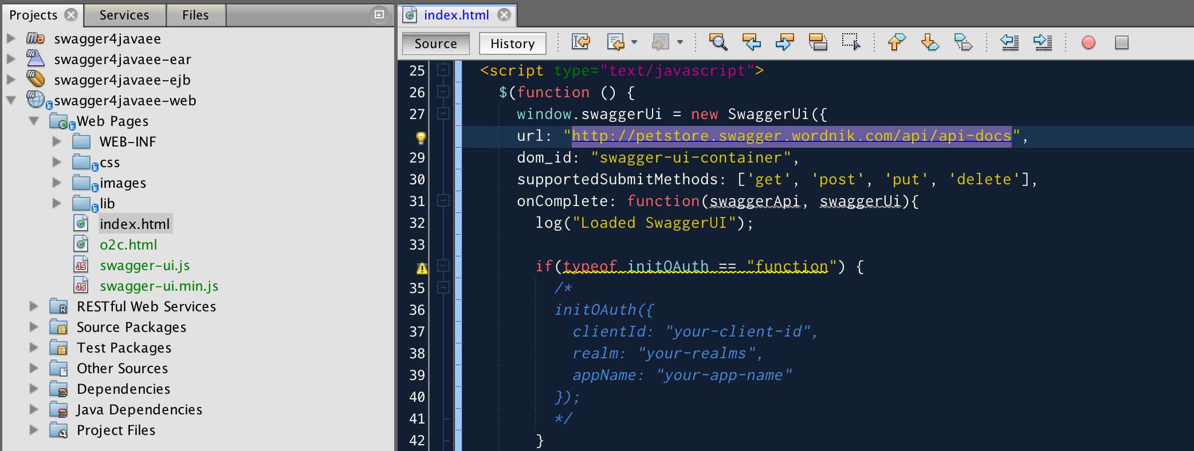
Task: Expand Test Packages node
Action: (34, 347)
